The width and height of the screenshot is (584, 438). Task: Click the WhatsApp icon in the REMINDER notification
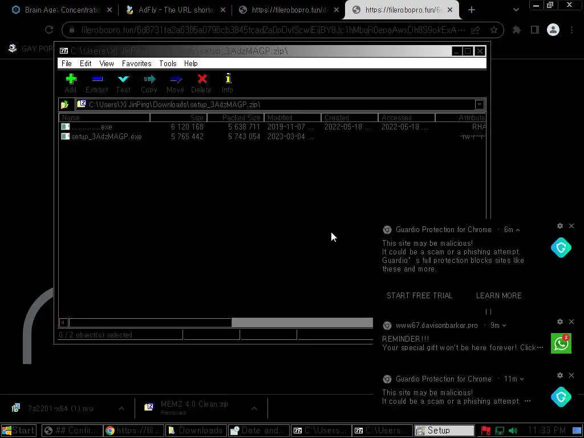561,343
